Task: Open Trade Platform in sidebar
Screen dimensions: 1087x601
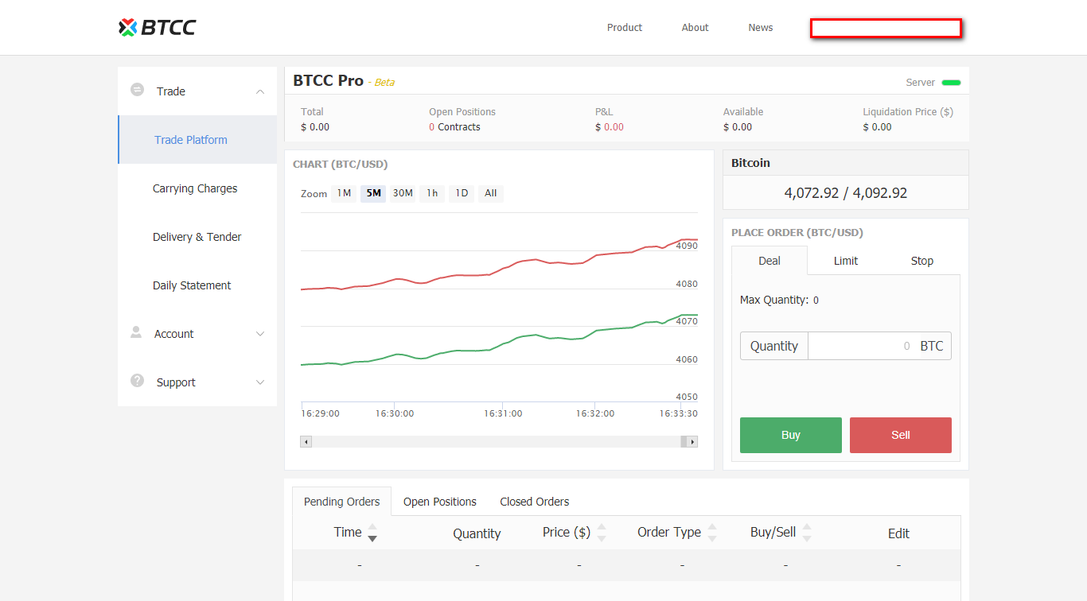Action: pyautogui.click(x=198, y=140)
